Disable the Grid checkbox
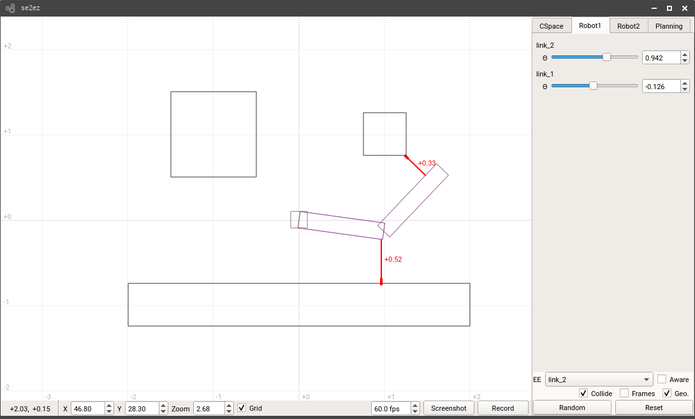695x419 pixels. [x=242, y=408]
